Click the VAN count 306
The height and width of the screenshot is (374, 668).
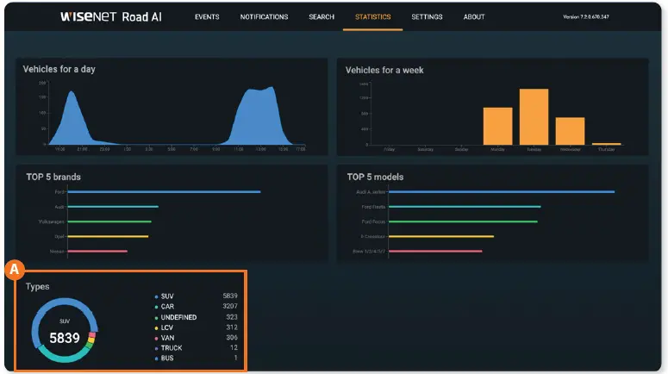pos(232,337)
